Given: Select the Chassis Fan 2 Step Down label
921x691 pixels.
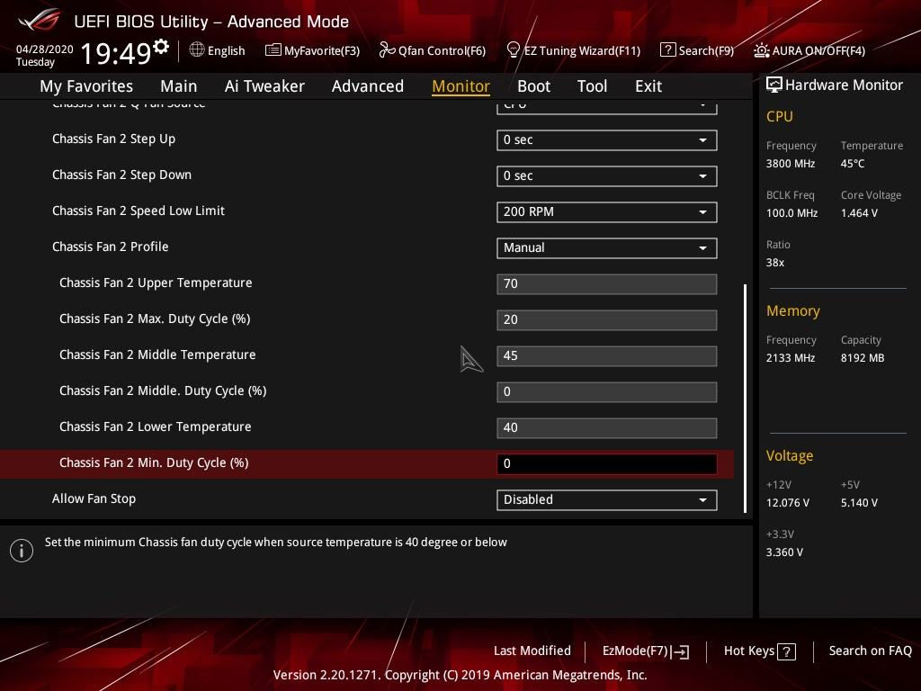Looking at the screenshot, I should pyautogui.click(x=121, y=175).
